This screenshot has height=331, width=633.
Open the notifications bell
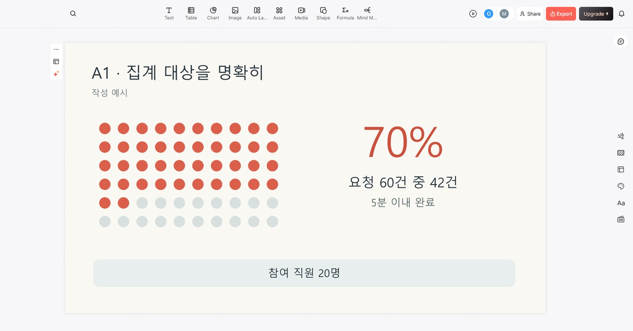pos(622,14)
